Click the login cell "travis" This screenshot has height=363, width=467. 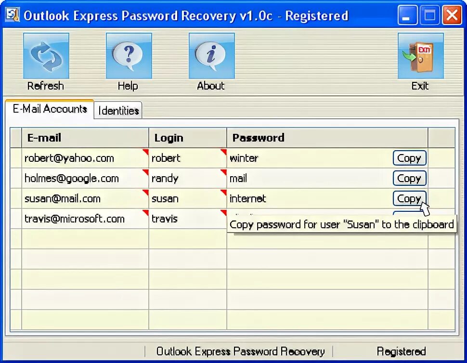click(x=188, y=219)
